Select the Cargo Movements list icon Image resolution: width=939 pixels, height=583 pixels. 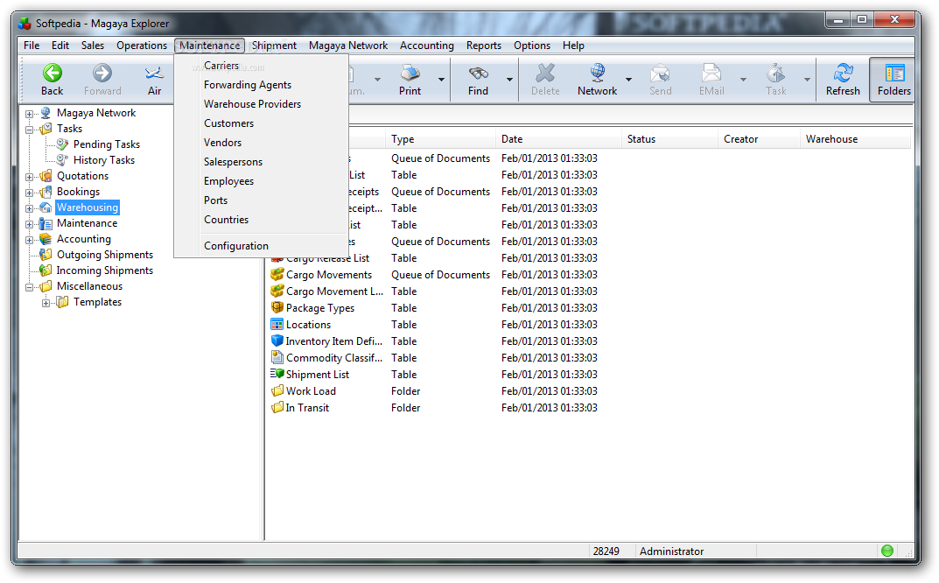[277, 274]
